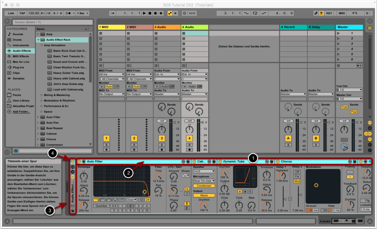Image resolution: width=377 pixels, height=229 pixels.
Task: Click the transport Record button
Action: pos(155,13)
